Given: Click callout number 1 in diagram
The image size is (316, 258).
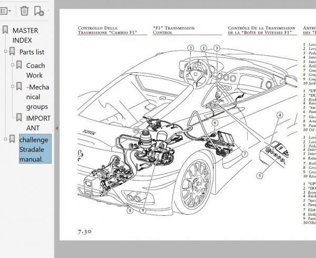Looking at the screenshot, I should [x=204, y=48].
